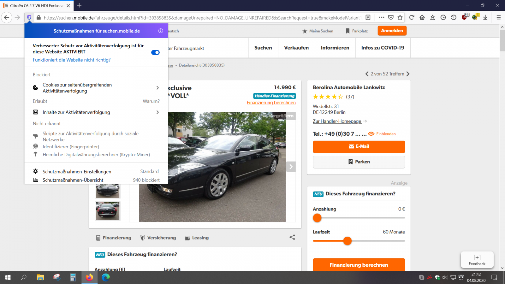Open 'Infos zu COVID-19' tab

(x=383, y=48)
